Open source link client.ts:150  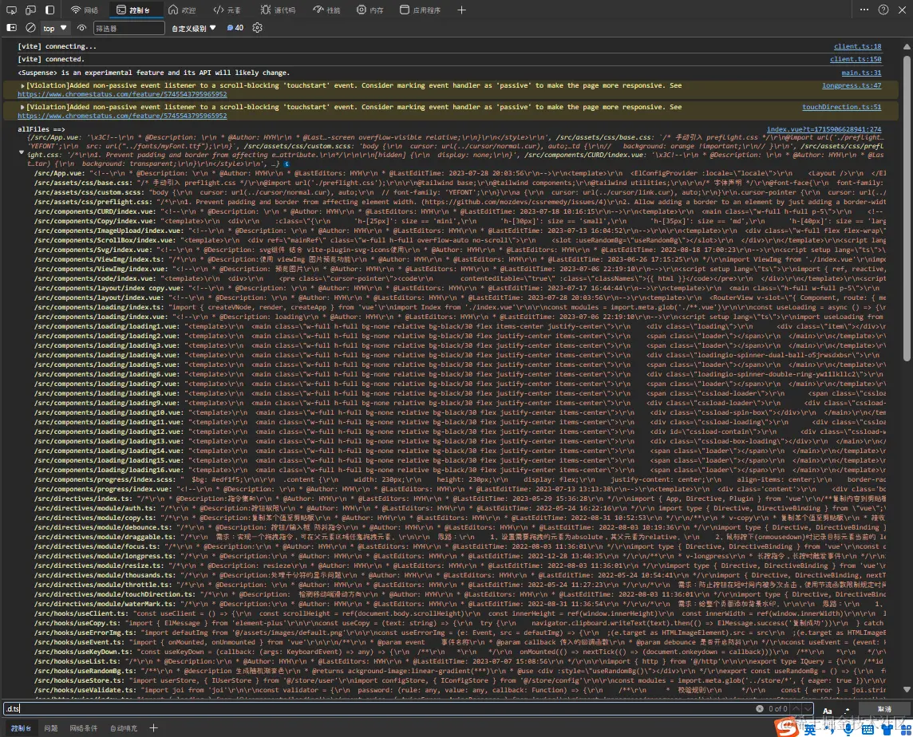(x=856, y=59)
